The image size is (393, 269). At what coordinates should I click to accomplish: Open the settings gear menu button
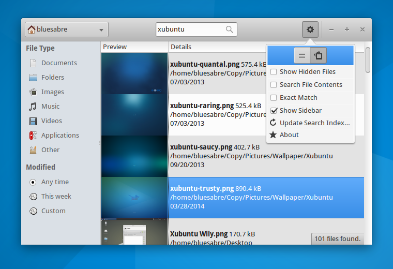[310, 29]
